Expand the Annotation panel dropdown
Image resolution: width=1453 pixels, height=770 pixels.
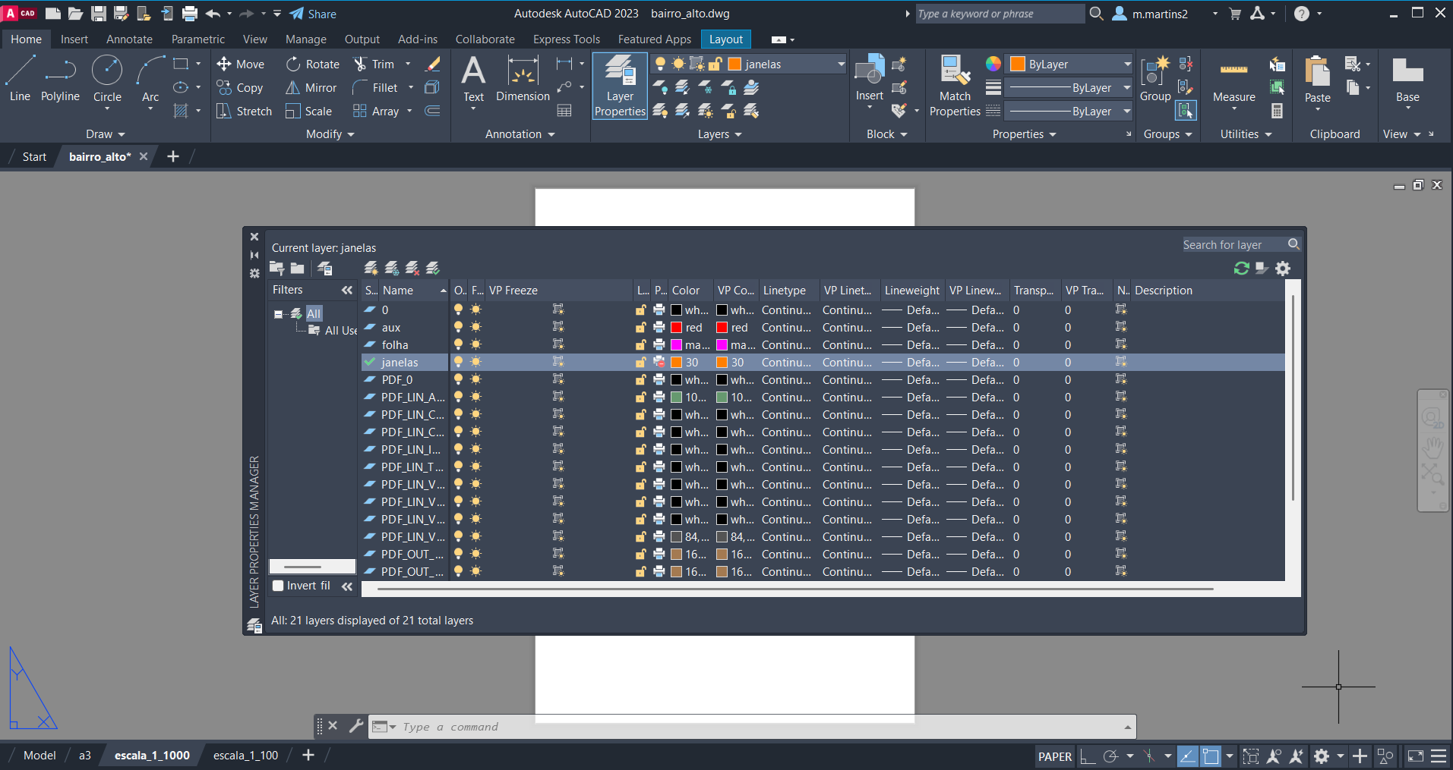[x=520, y=134]
